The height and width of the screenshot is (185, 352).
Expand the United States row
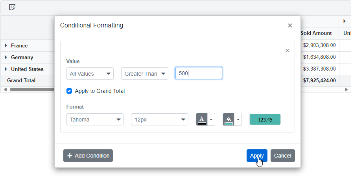point(6,69)
